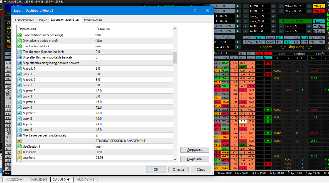329x183 pixels.
Task: Click the 'Загрузить' load button
Action: click(x=195, y=150)
